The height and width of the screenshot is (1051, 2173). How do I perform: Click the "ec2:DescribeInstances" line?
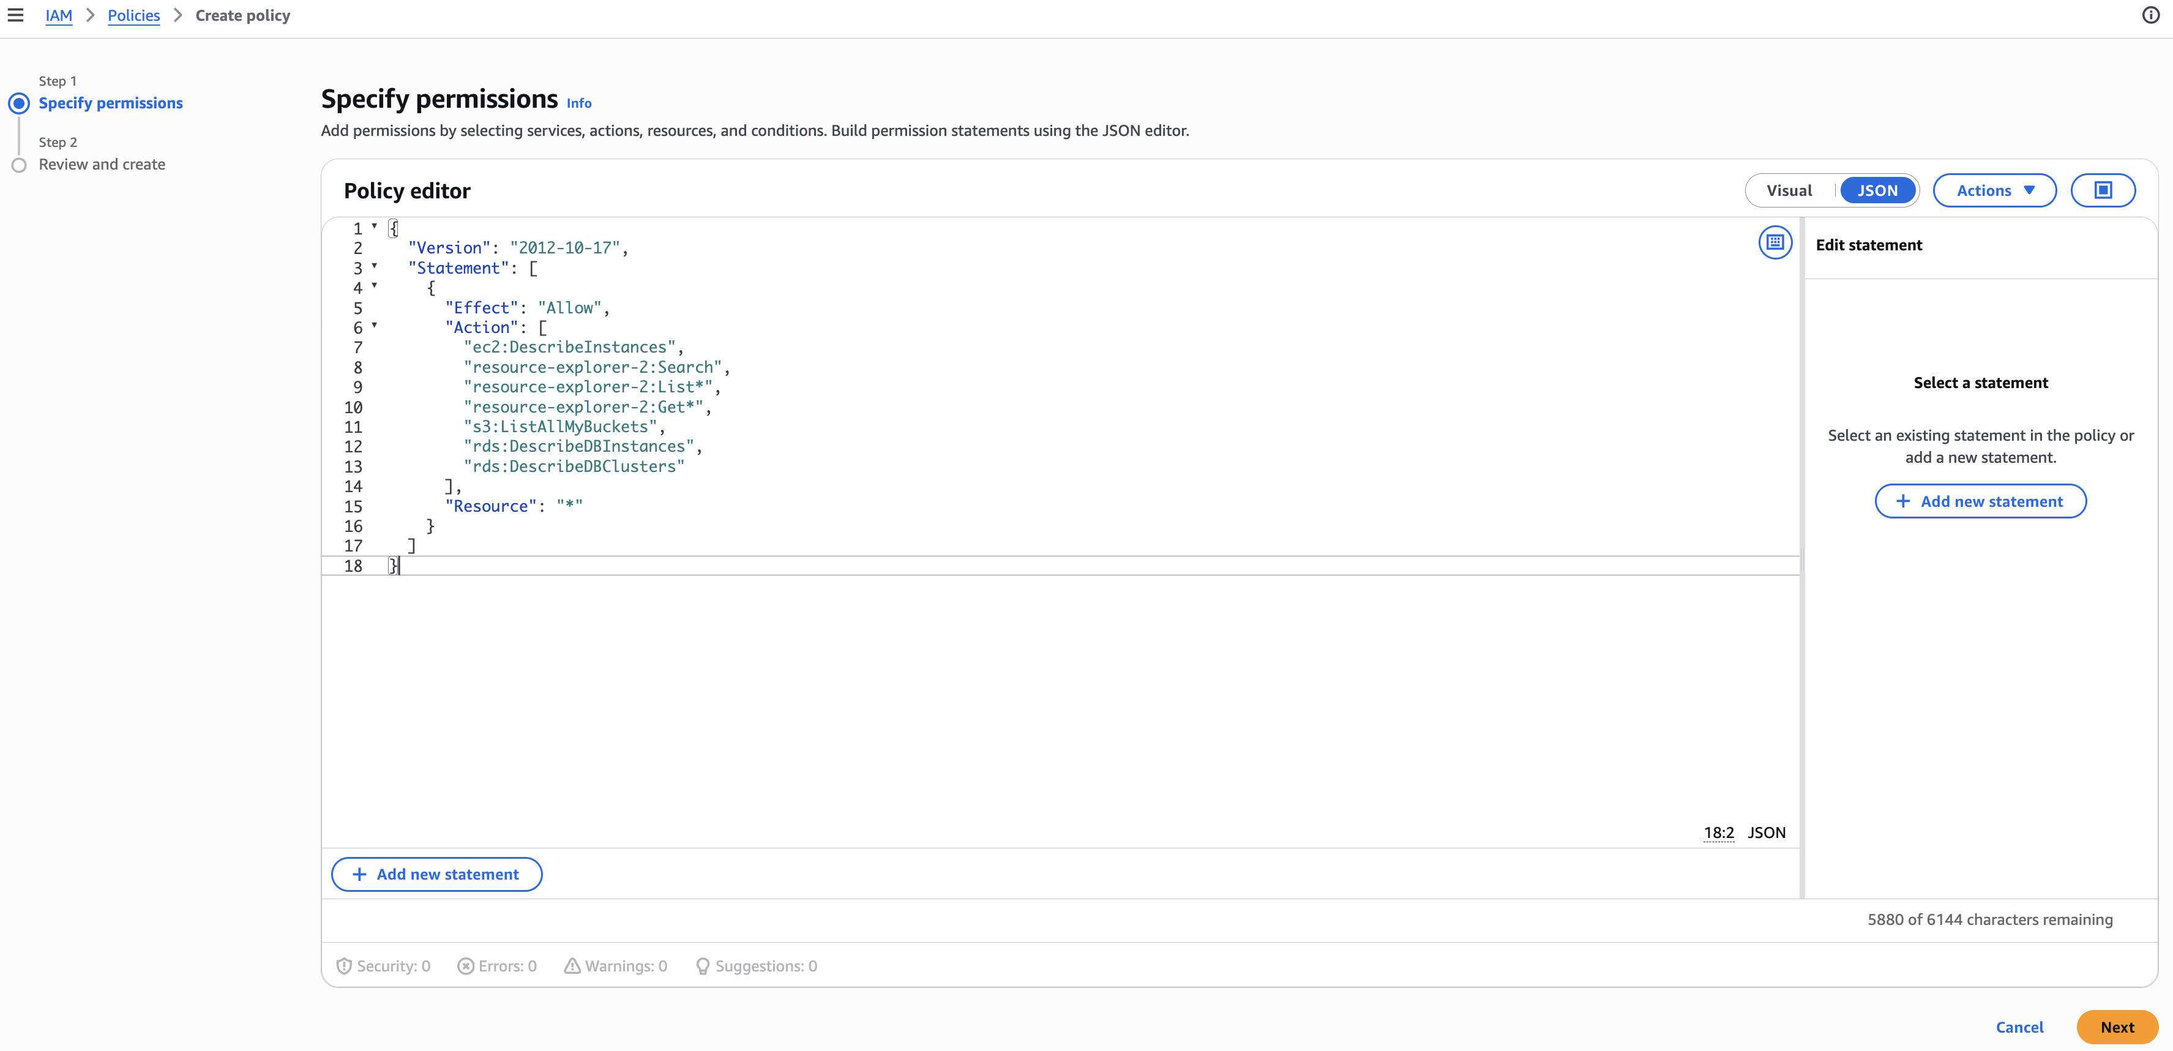point(573,348)
